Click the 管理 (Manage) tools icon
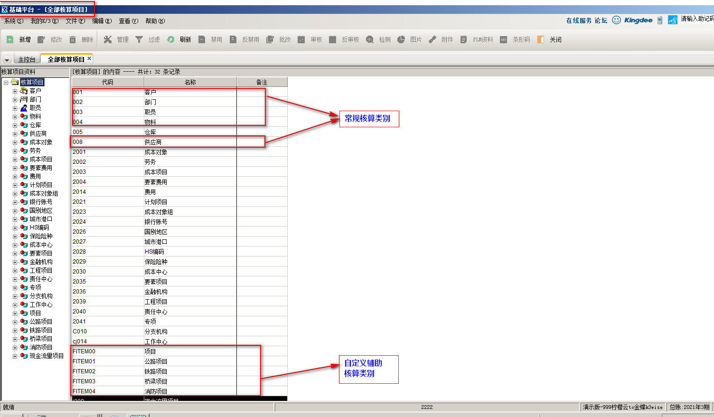Screen dimensions: 714x417 point(108,39)
